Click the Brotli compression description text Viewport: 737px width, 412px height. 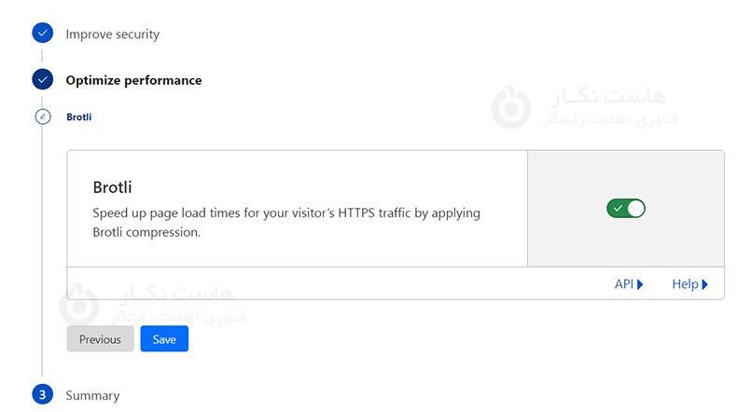coord(286,222)
